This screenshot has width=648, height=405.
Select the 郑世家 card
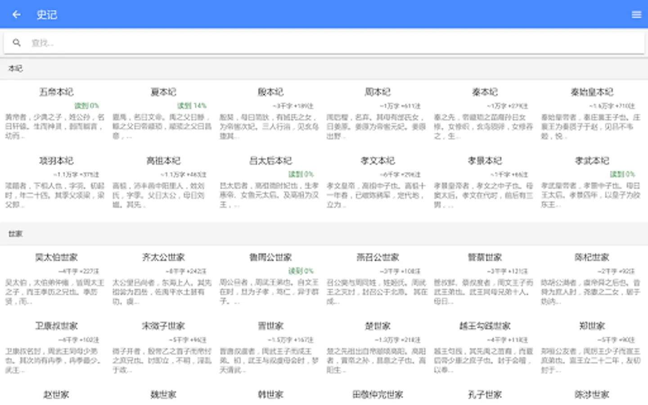(591, 348)
